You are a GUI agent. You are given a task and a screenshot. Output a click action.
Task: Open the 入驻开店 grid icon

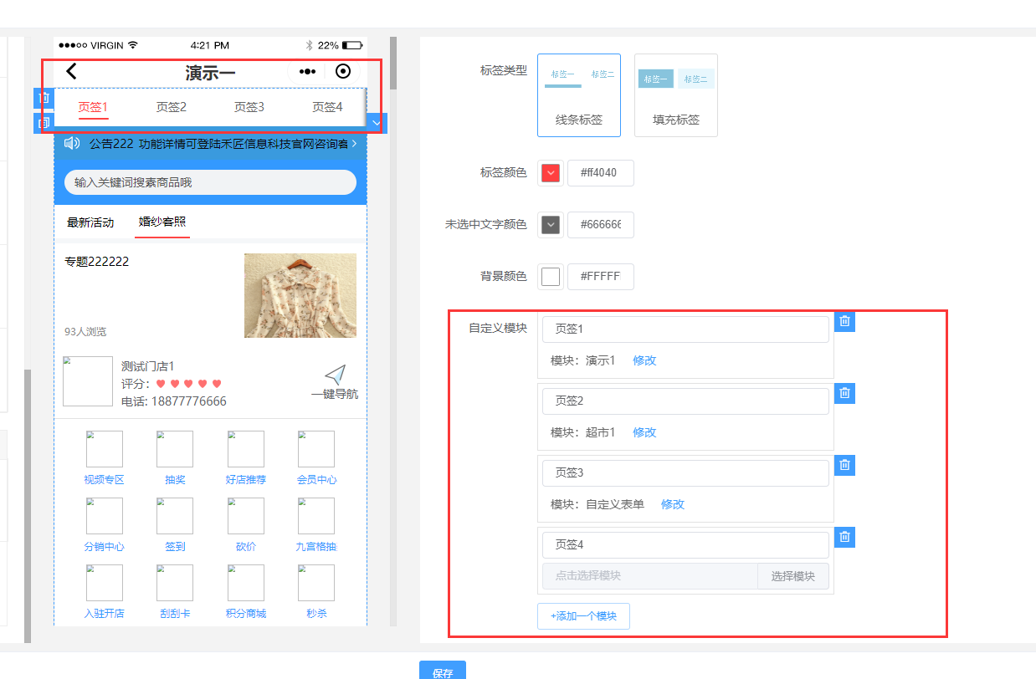pyautogui.click(x=104, y=583)
